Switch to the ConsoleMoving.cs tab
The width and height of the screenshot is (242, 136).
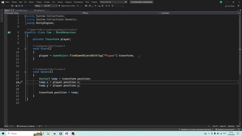click(x=22, y=10)
